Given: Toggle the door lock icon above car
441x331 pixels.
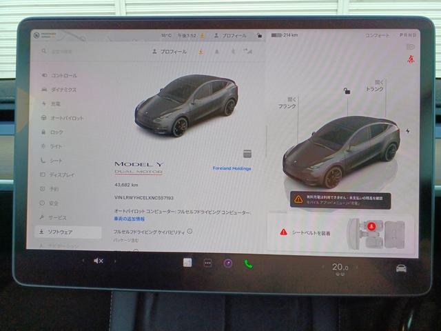Looking at the screenshot, I should pos(347,90).
